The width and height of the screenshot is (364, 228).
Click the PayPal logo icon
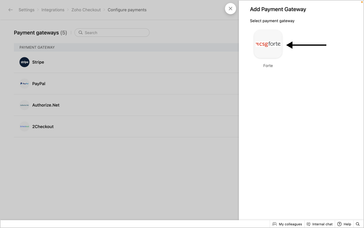25,84
